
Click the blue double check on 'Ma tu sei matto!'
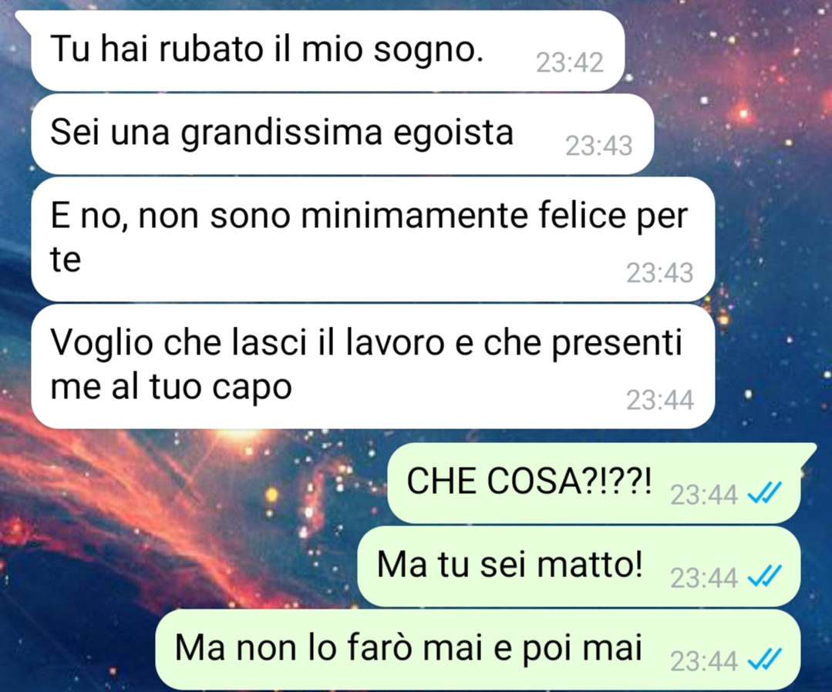coord(764,576)
